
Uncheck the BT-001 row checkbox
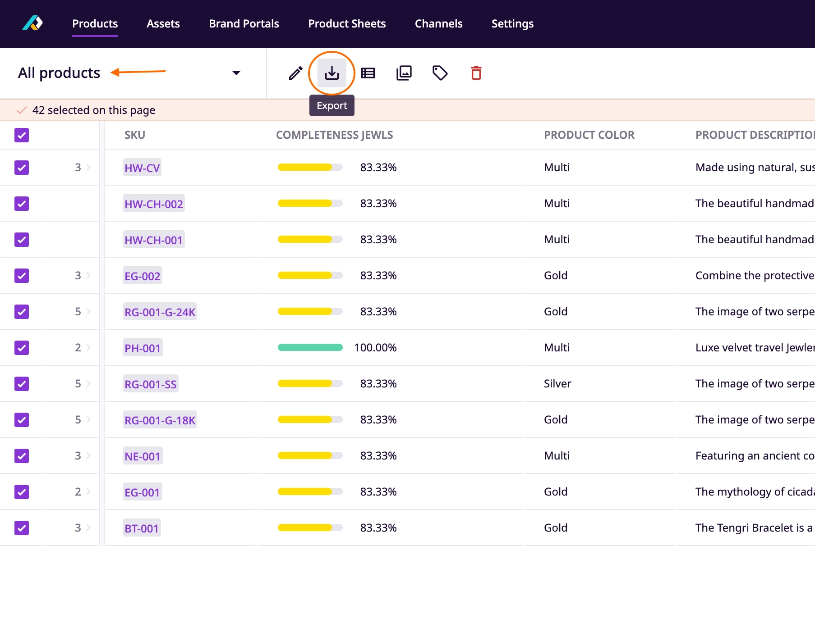22,528
